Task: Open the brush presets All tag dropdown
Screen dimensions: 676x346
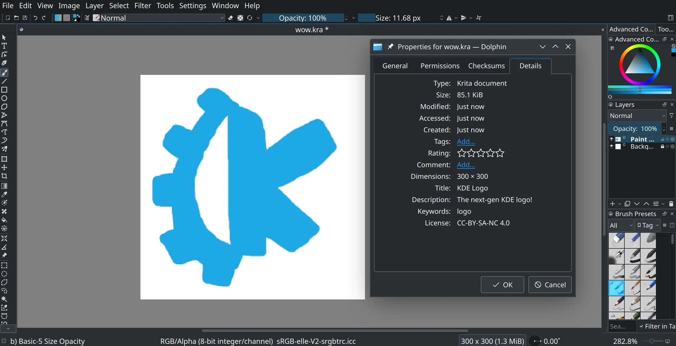Action: click(x=621, y=225)
